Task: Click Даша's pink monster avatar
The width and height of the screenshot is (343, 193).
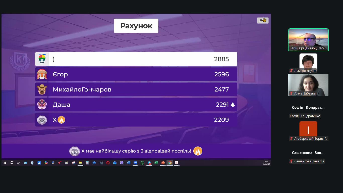Action: 42,105
